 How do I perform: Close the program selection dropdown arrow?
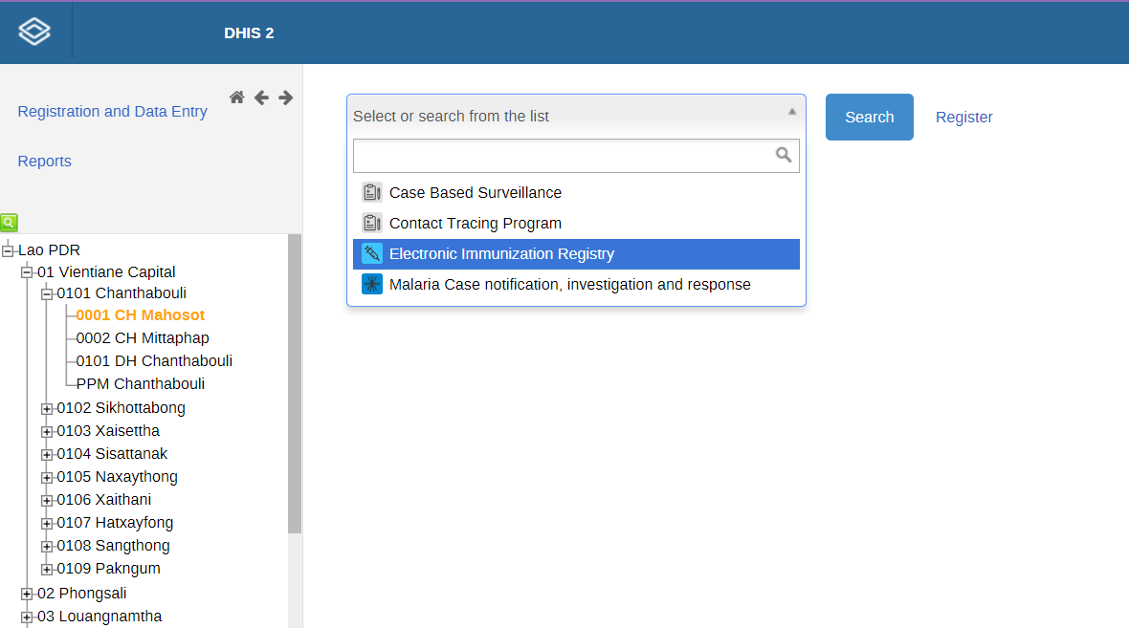(x=792, y=112)
